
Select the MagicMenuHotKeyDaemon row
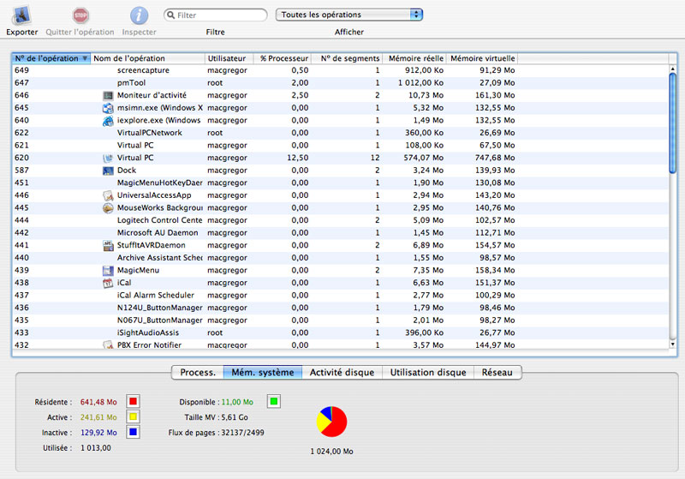(341, 183)
